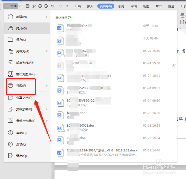The width and height of the screenshot is (186, 179).
Task: Choose 输出为图片(G) menu entry
Action: click(27, 74)
